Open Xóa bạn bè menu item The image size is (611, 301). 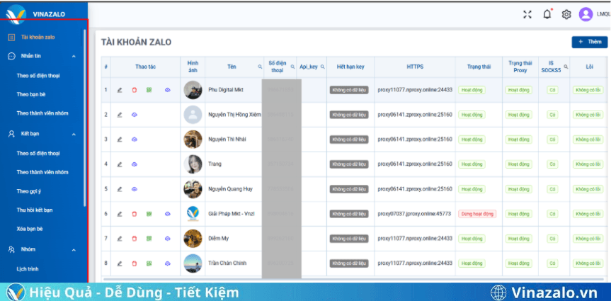tap(30, 229)
